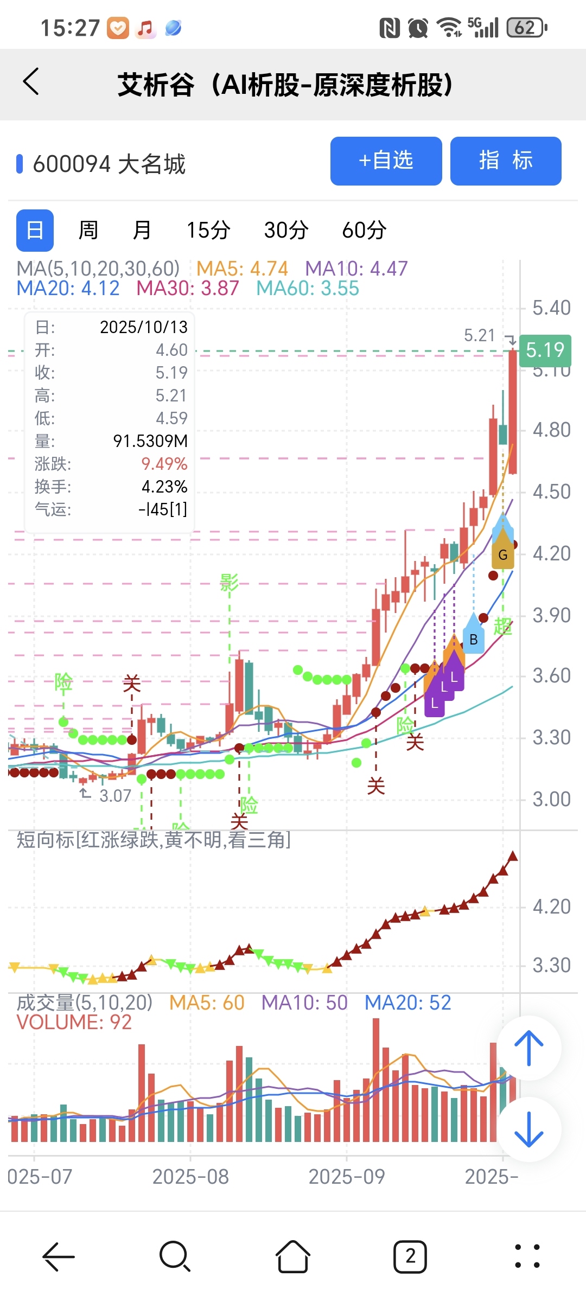
Task: Select the 日 daily chart tab
Action: (35, 230)
